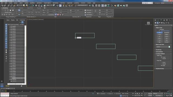Open the Sign In dropdown
173x97 pixels.
pyautogui.click(x=148, y=3)
